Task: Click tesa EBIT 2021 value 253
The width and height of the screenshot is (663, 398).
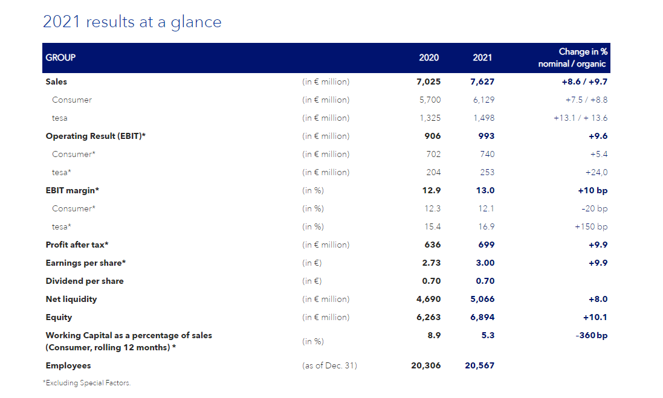Action: [487, 172]
